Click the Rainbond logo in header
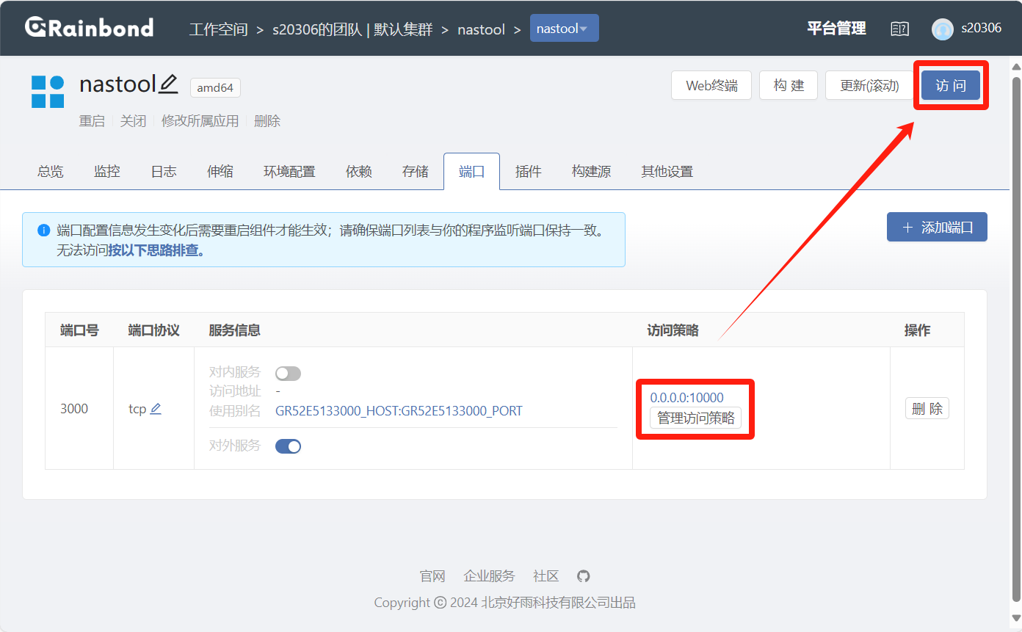Image resolution: width=1022 pixels, height=632 pixels. click(89, 28)
